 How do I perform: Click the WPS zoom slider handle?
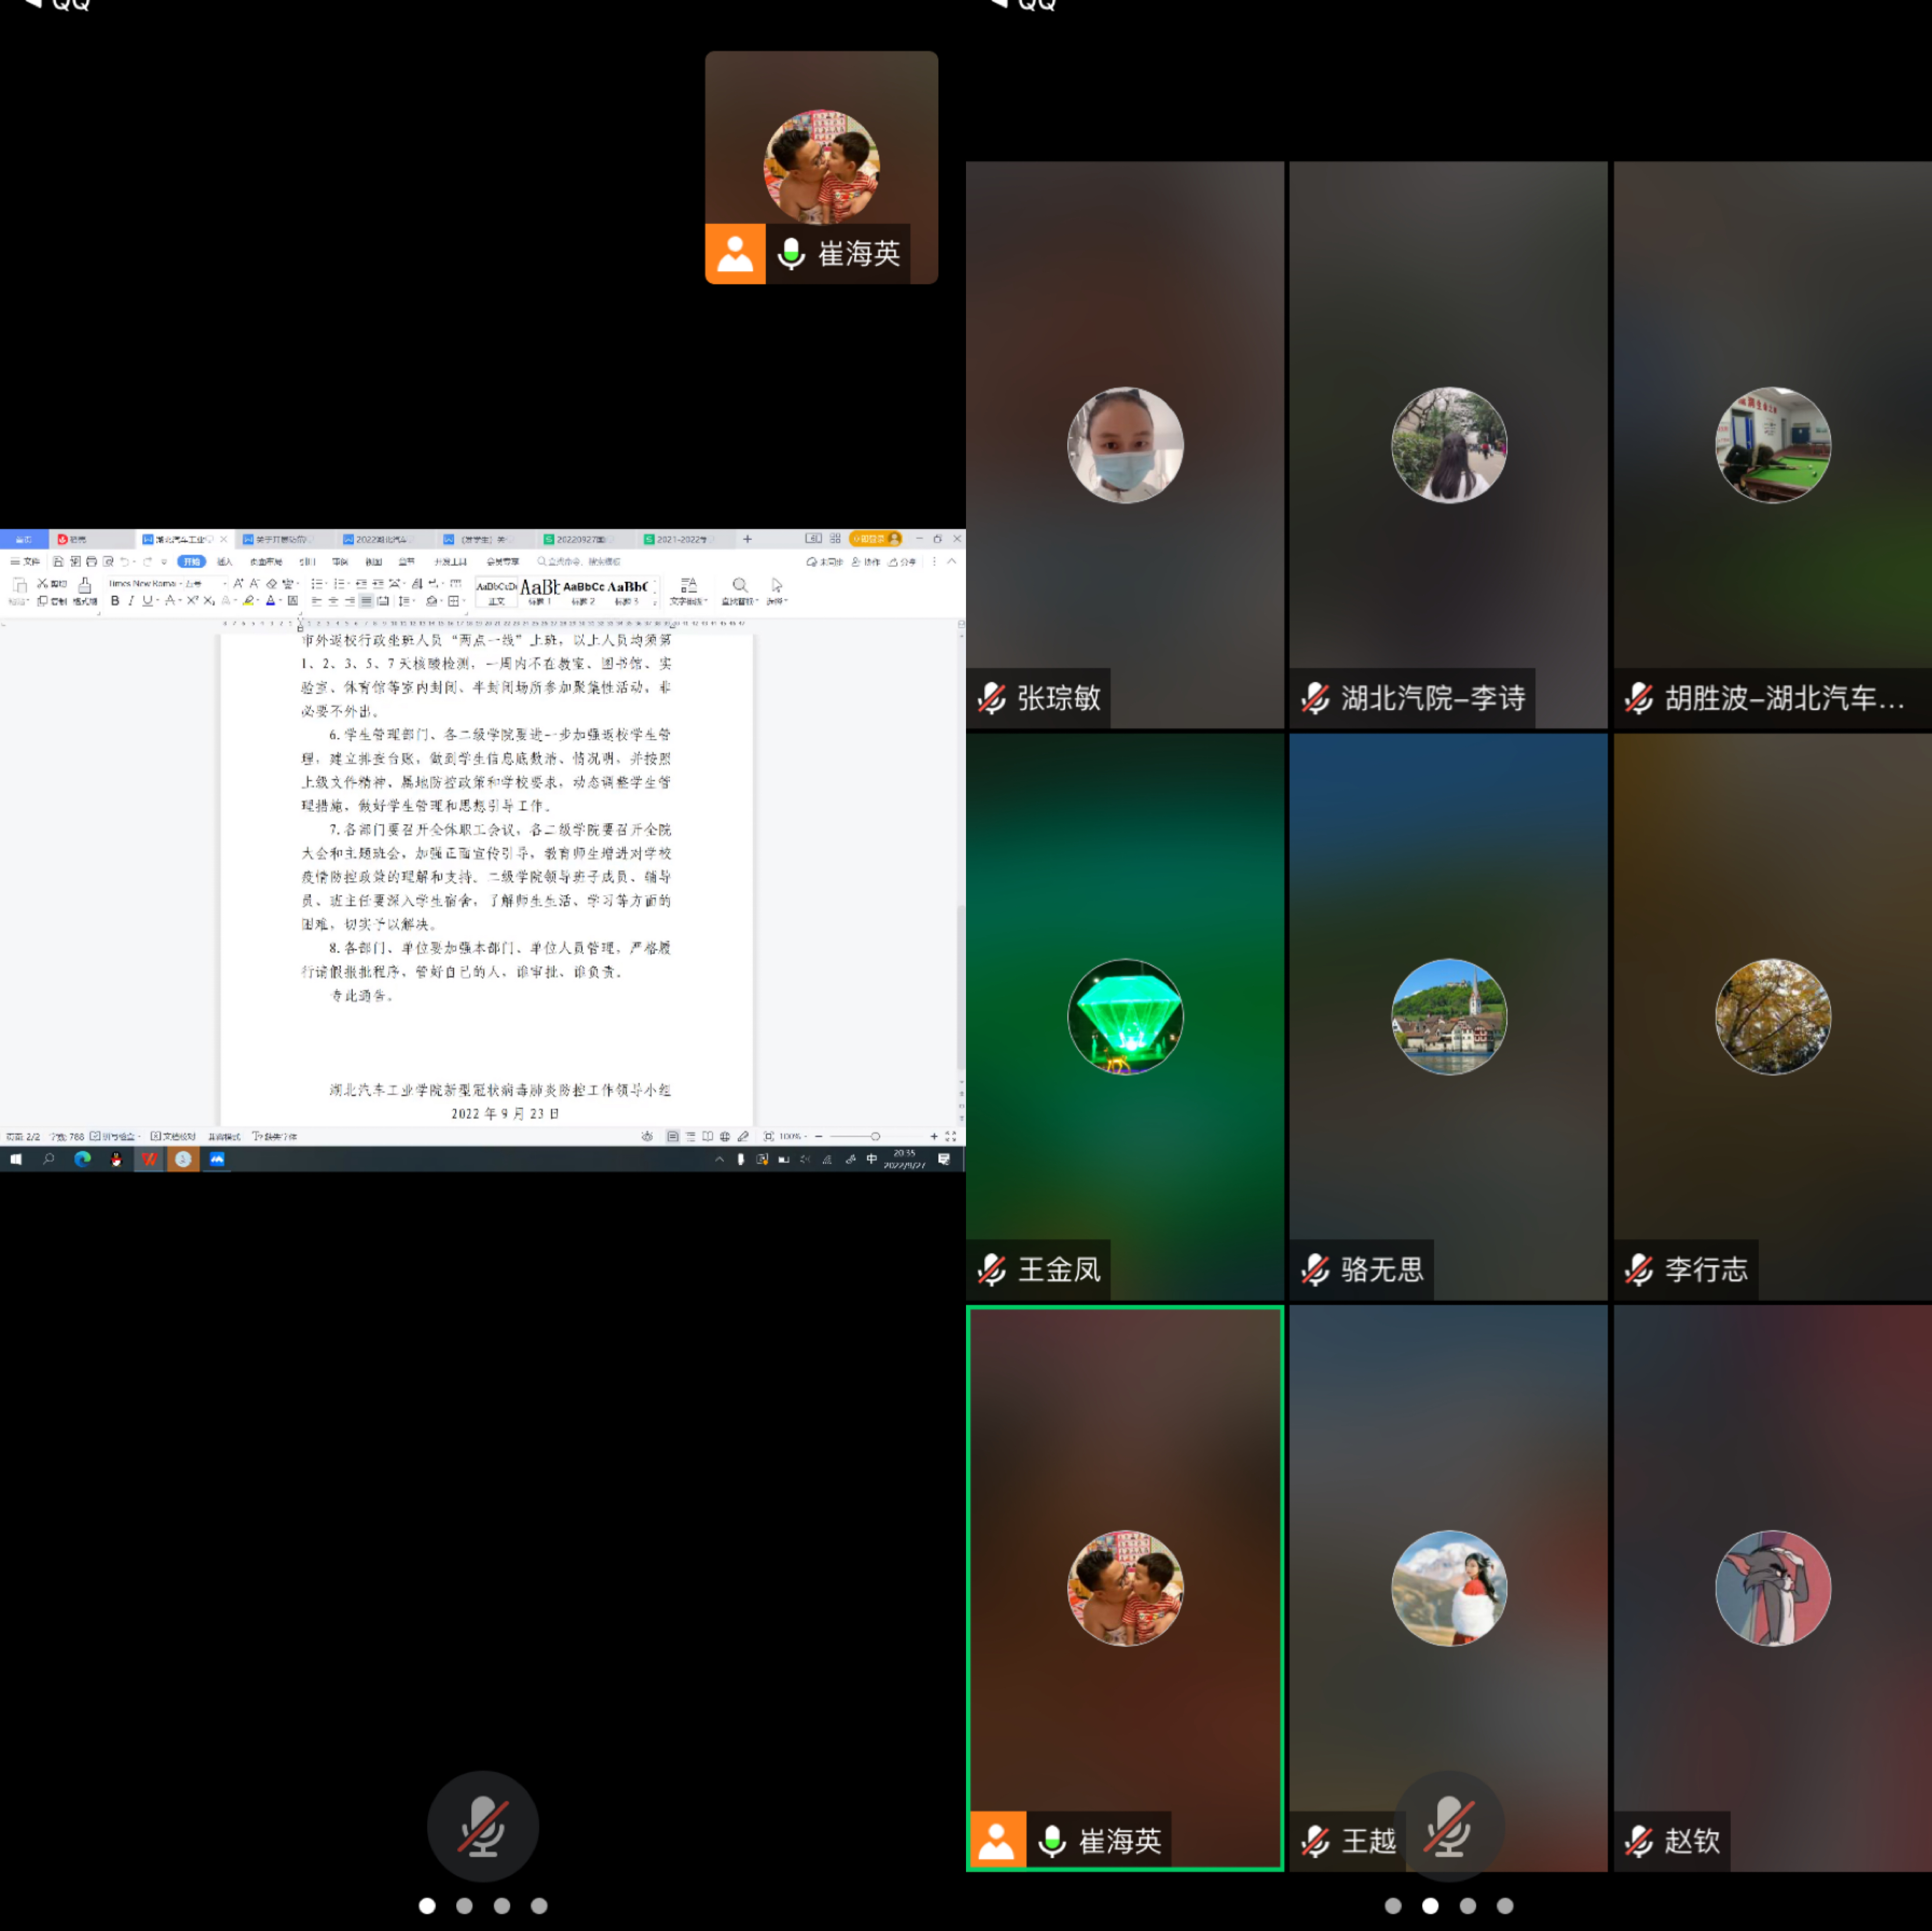875,1136
